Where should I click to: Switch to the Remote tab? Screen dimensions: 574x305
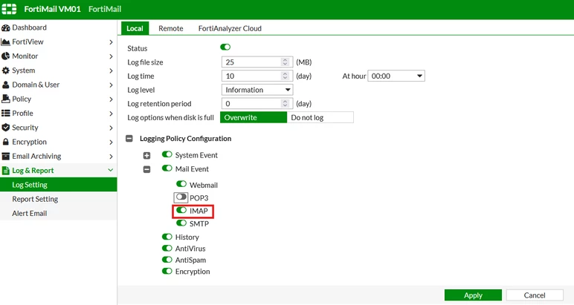pyautogui.click(x=170, y=28)
